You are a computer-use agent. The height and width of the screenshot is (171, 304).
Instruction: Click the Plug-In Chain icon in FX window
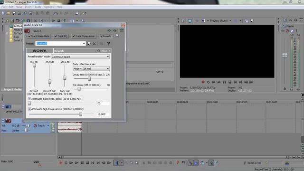110,30
